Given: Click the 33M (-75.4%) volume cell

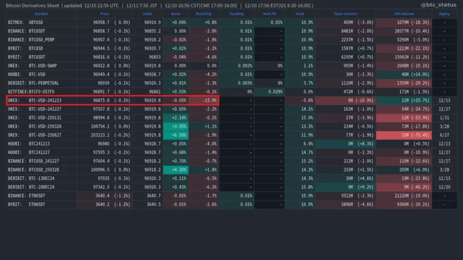Looking at the screenshot, I should [x=404, y=135].
